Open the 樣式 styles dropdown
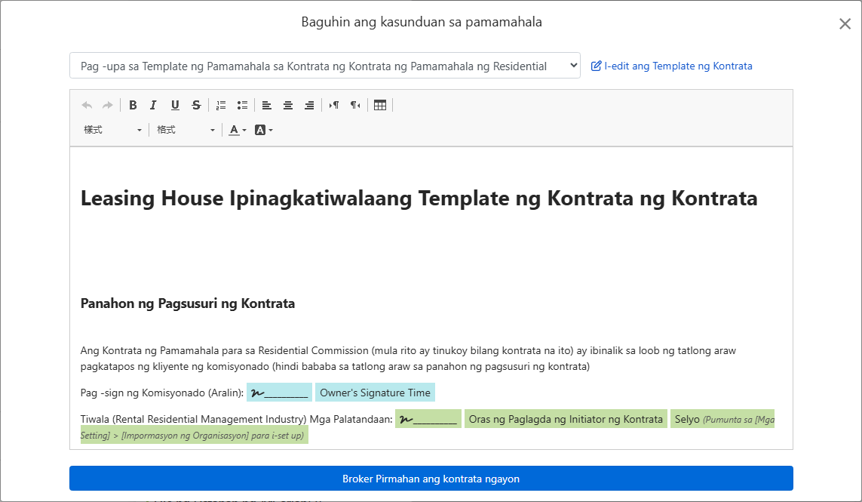This screenshot has width=862, height=502. 112,130
